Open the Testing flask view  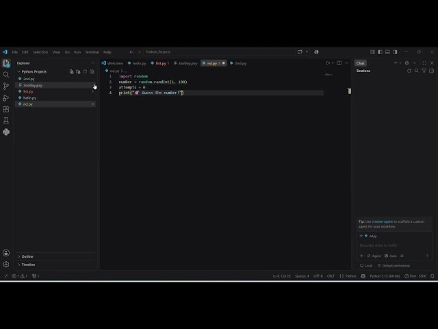(x=6, y=121)
